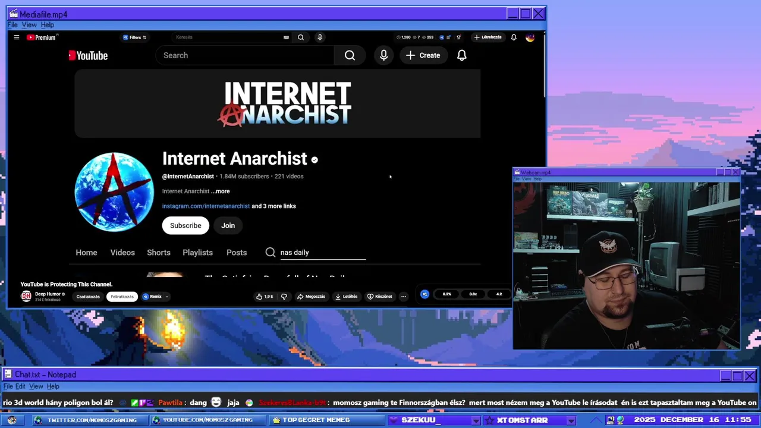This screenshot has width=761, height=428.
Task: Open View menu in Mediafile.mp4 window
Action: [x=29, y=25]
